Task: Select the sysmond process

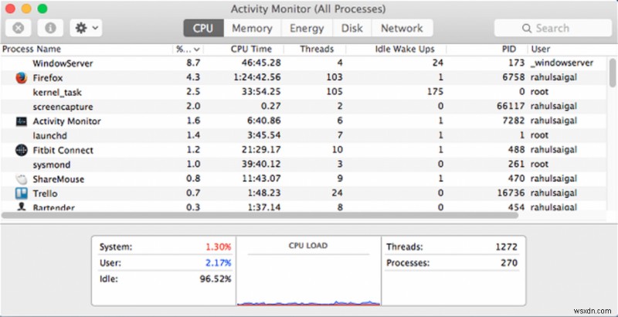Action: tap(52, 165)
